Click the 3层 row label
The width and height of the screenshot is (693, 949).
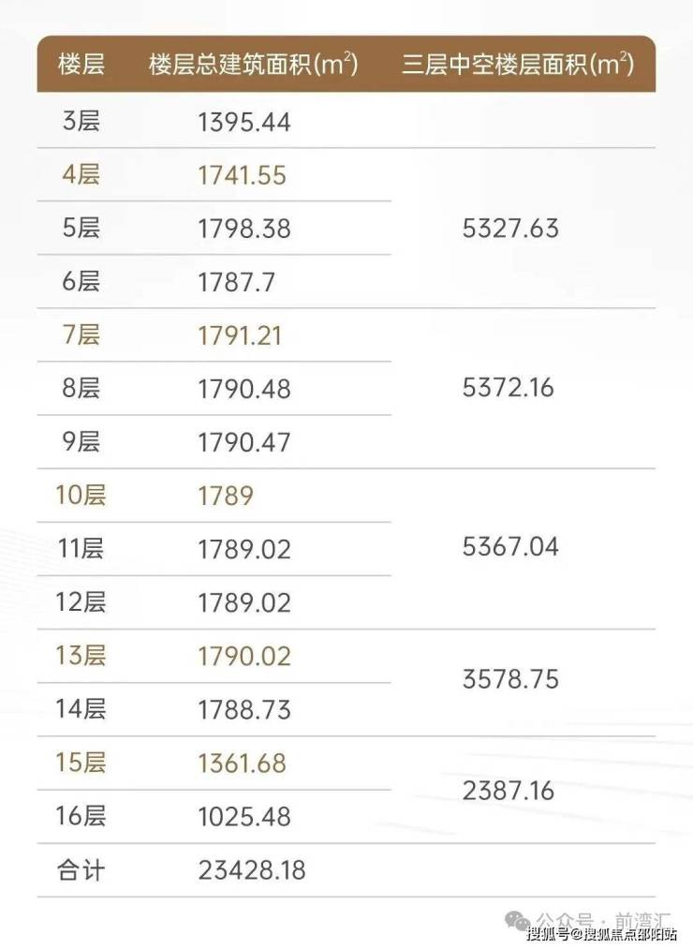tap(81, 122)
